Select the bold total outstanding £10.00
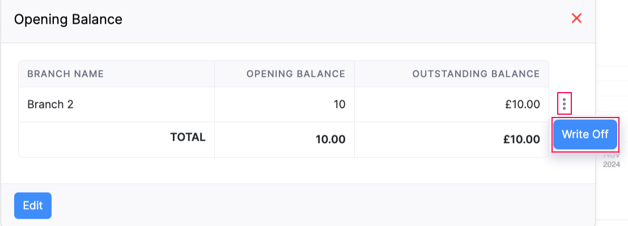 [x=521, y=140]
